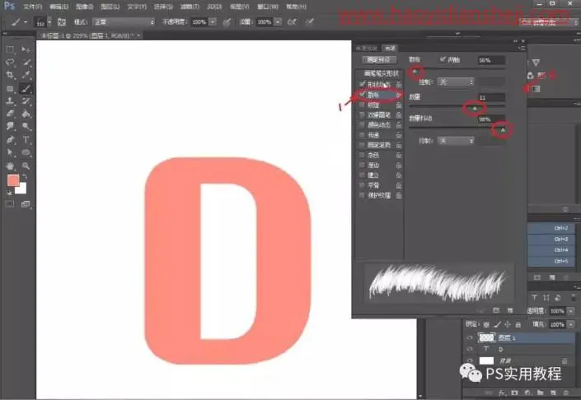Open the 窗口(W) window menu
This screenshot has height=400, width=581.
[x=268, y=7]
